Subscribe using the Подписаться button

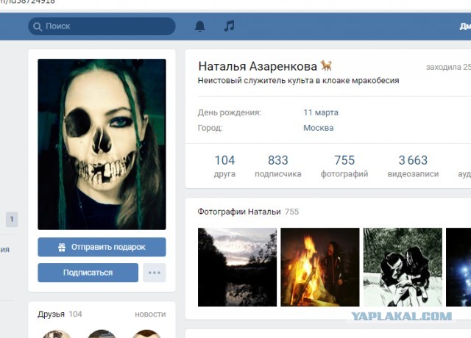88,273
